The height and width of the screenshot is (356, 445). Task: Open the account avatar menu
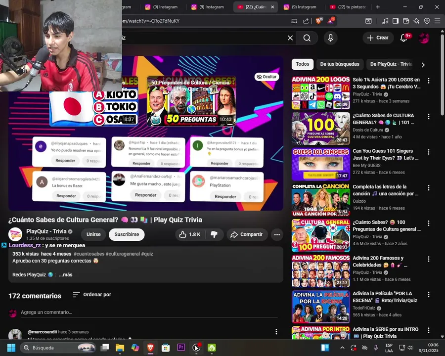click(x=424, y=38)
